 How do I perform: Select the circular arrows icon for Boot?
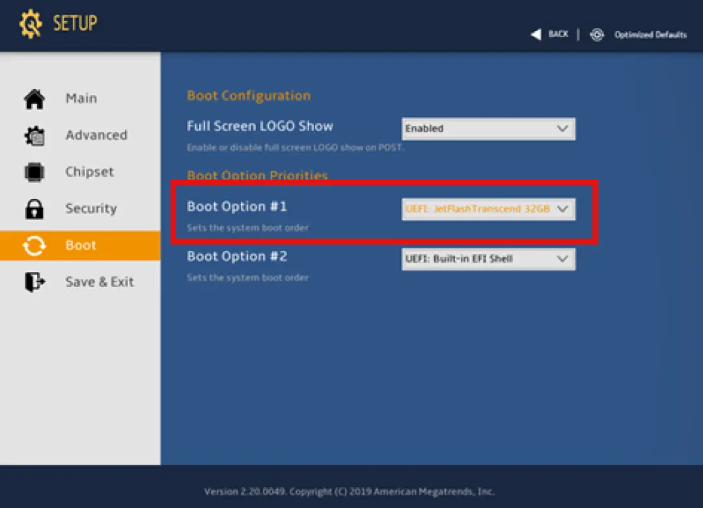coord(34,245)
